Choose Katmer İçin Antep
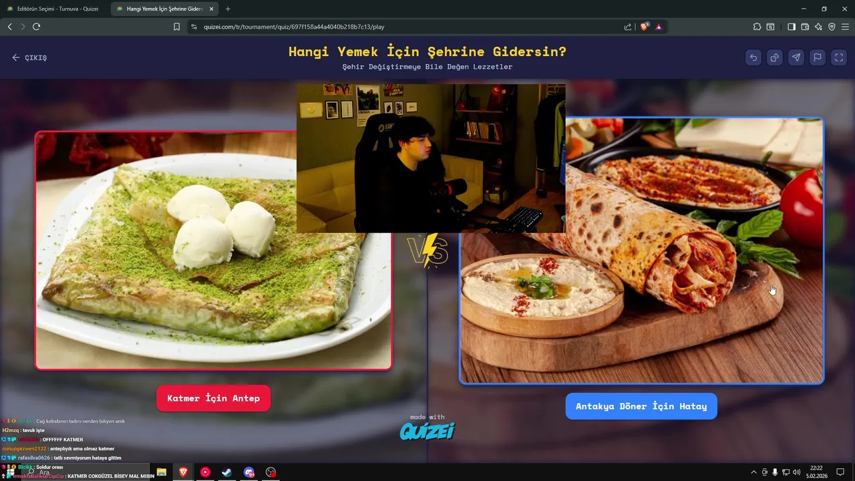855x481 pixels. coord(214,398)
